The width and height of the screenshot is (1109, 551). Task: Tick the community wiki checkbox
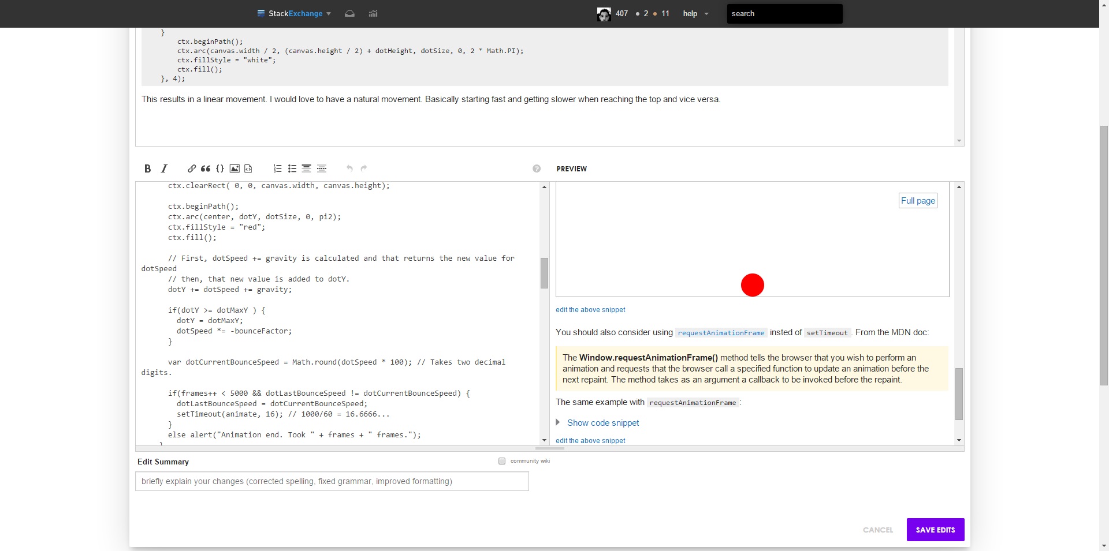tap(502, 461)
